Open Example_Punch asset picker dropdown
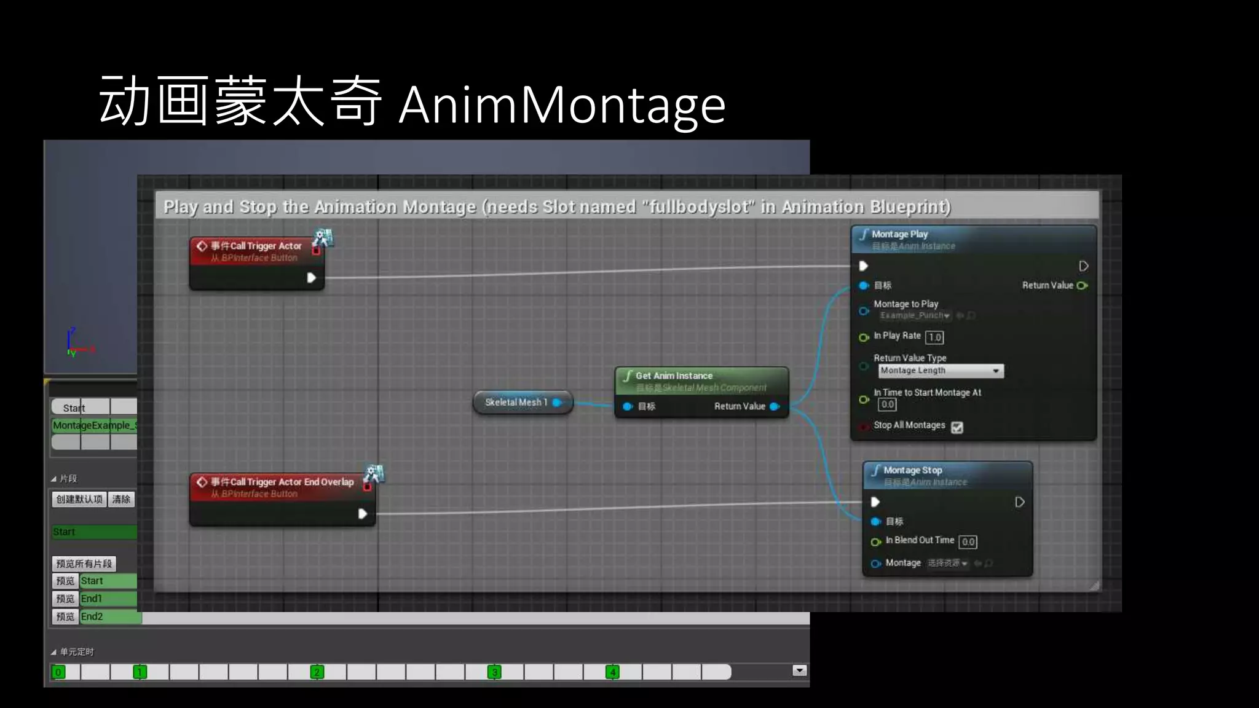Viewport: 1259px width, 708px height. [x=915, y=316]
